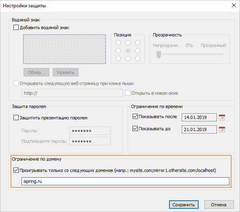This screenshot has height=212, width=240.
Task: Select top-left watermark position
Action: coord(118,42)
